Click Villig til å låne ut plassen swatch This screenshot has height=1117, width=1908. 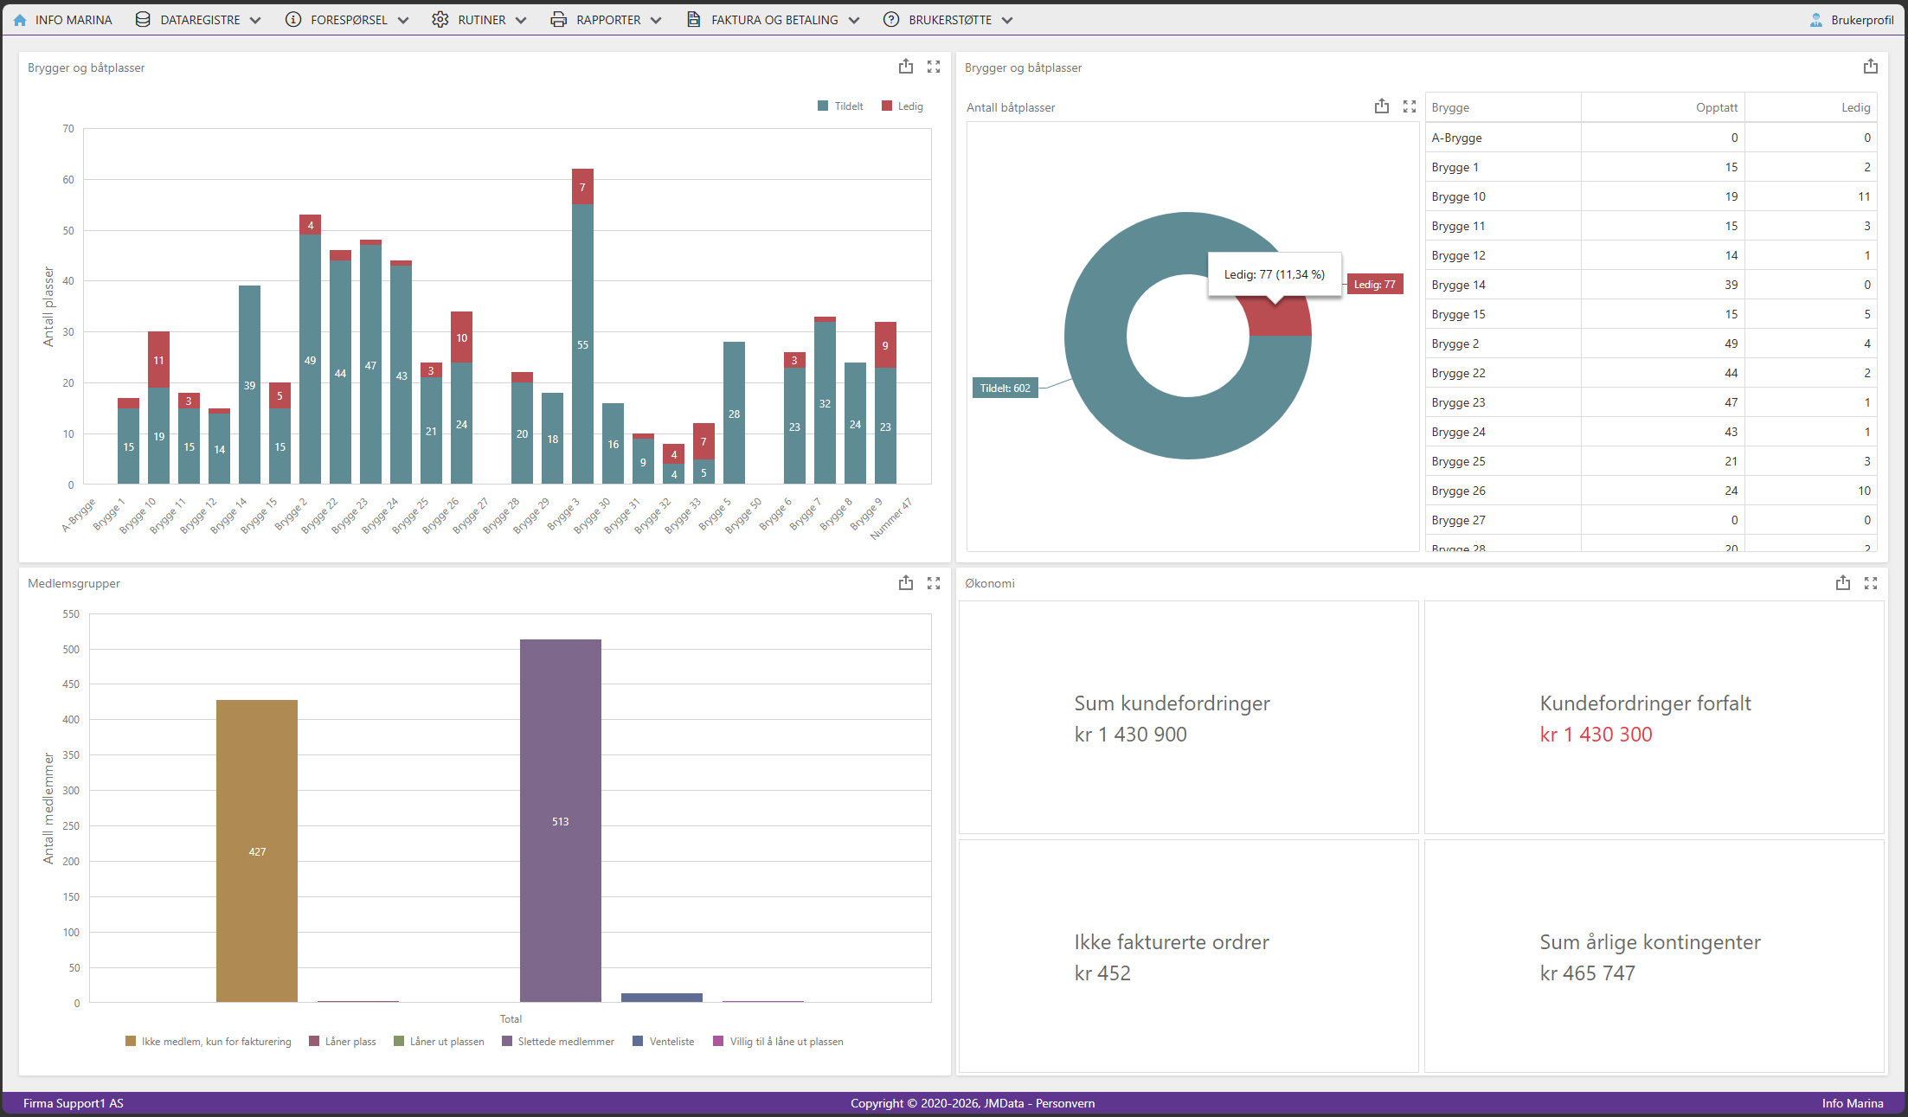coord(718,1041)
